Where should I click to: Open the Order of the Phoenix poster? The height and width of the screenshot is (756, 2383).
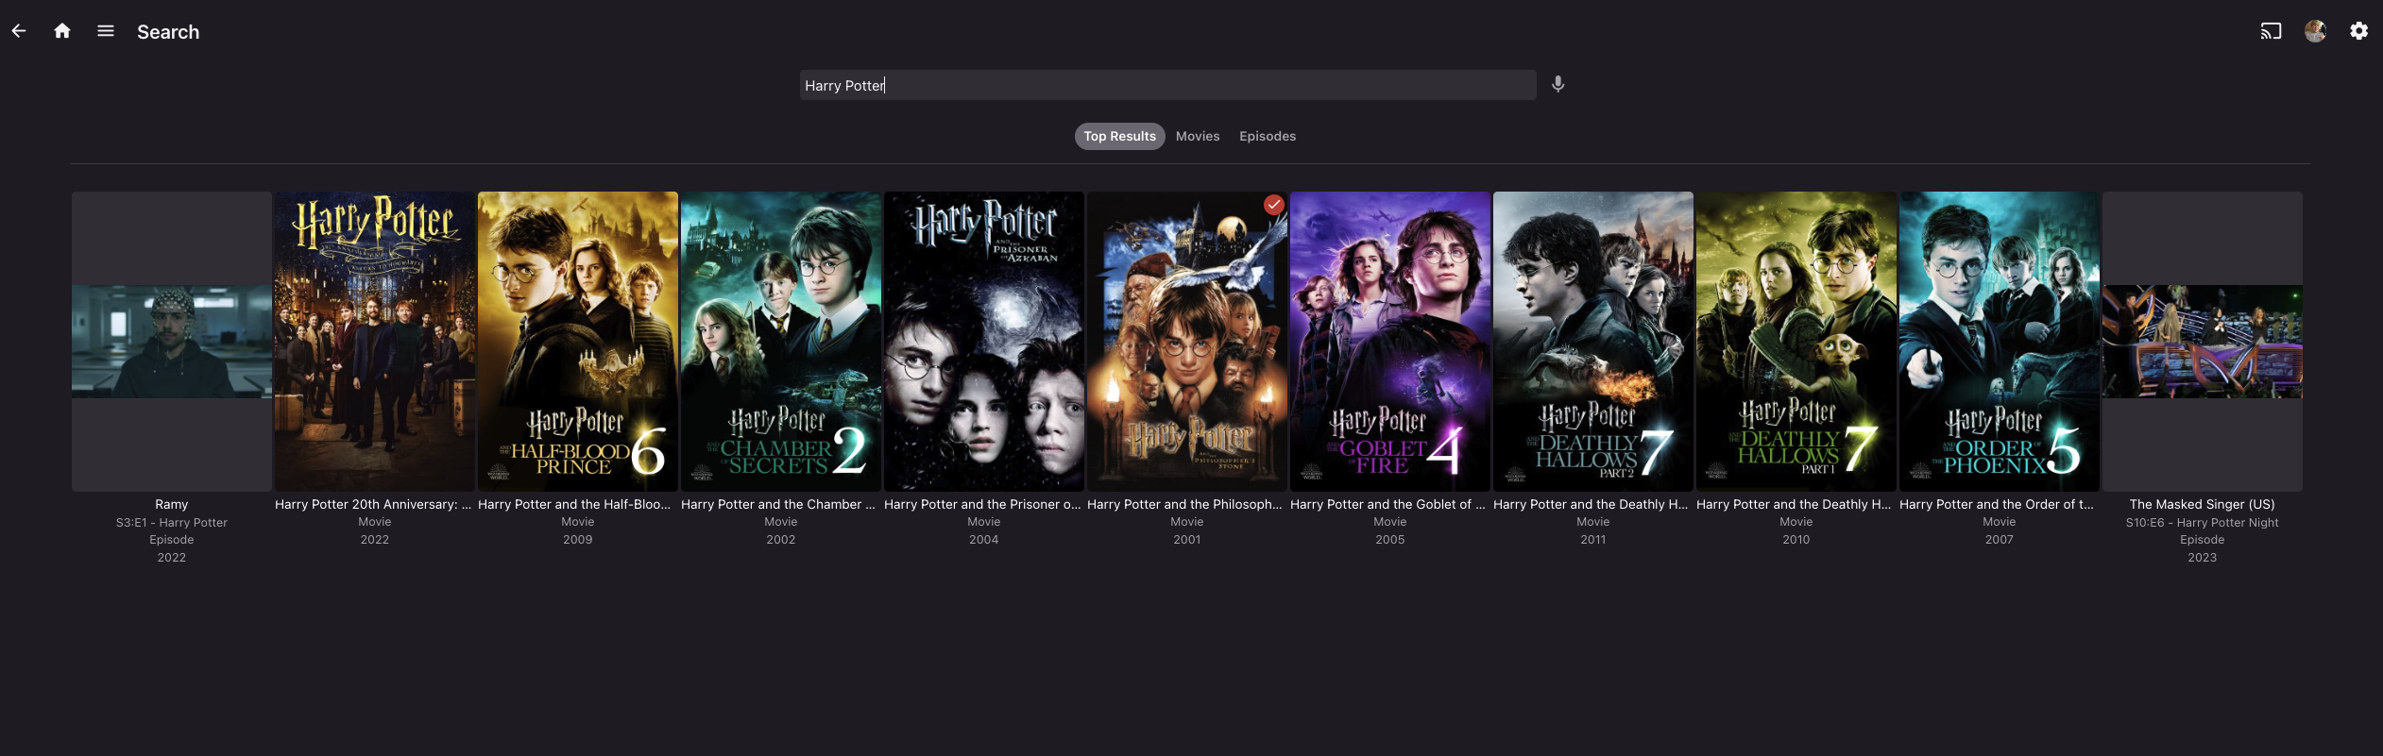pos(2000,342)
